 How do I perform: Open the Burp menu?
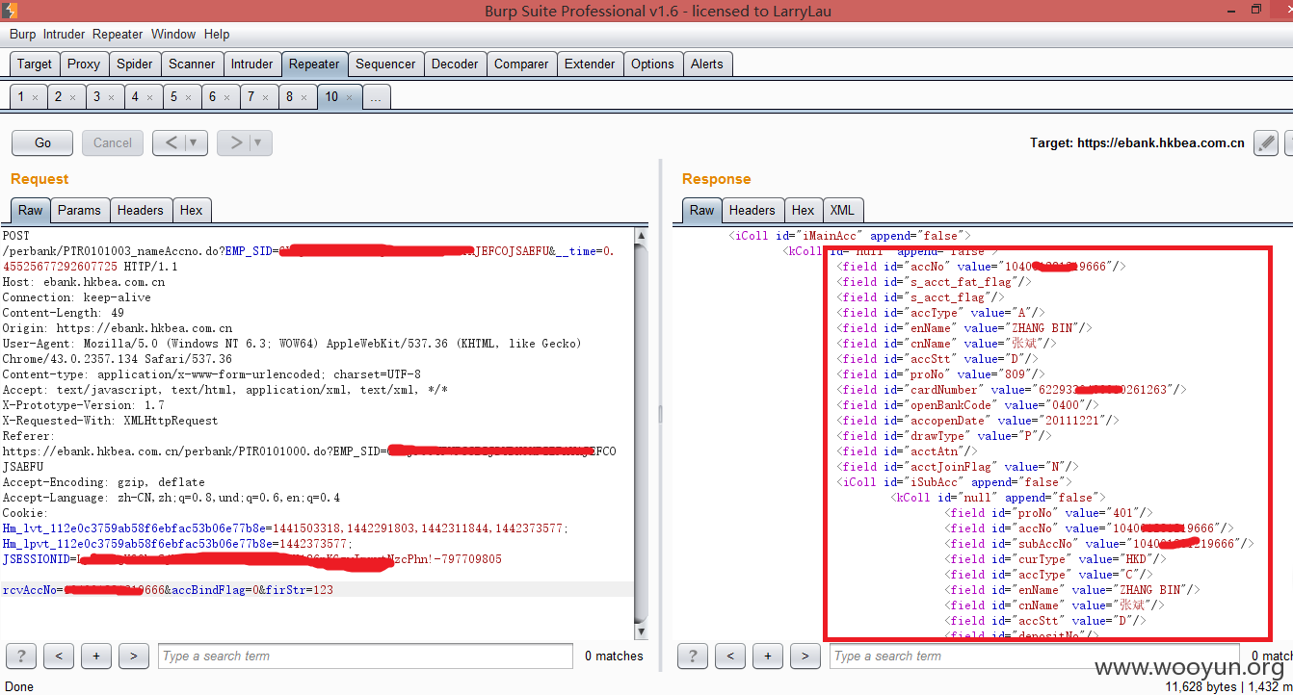(x=22, y=34)
